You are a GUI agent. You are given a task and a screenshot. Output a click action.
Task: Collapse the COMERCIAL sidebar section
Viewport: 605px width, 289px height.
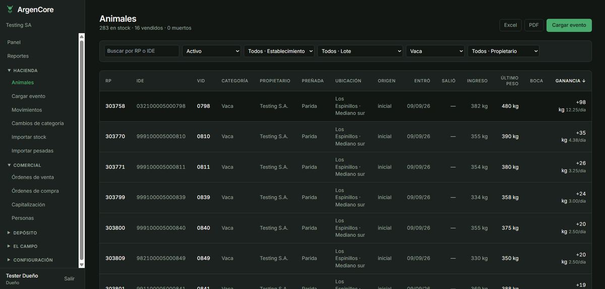[x=24, y=165]
